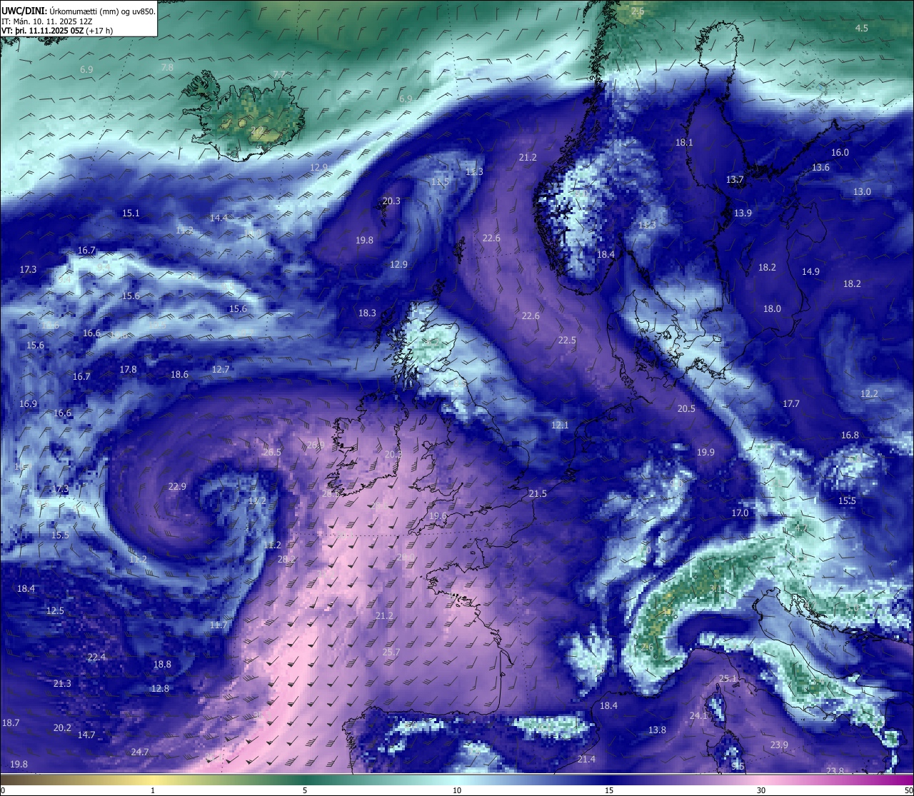Select the 19.9 value label

(x=705, y=452)
